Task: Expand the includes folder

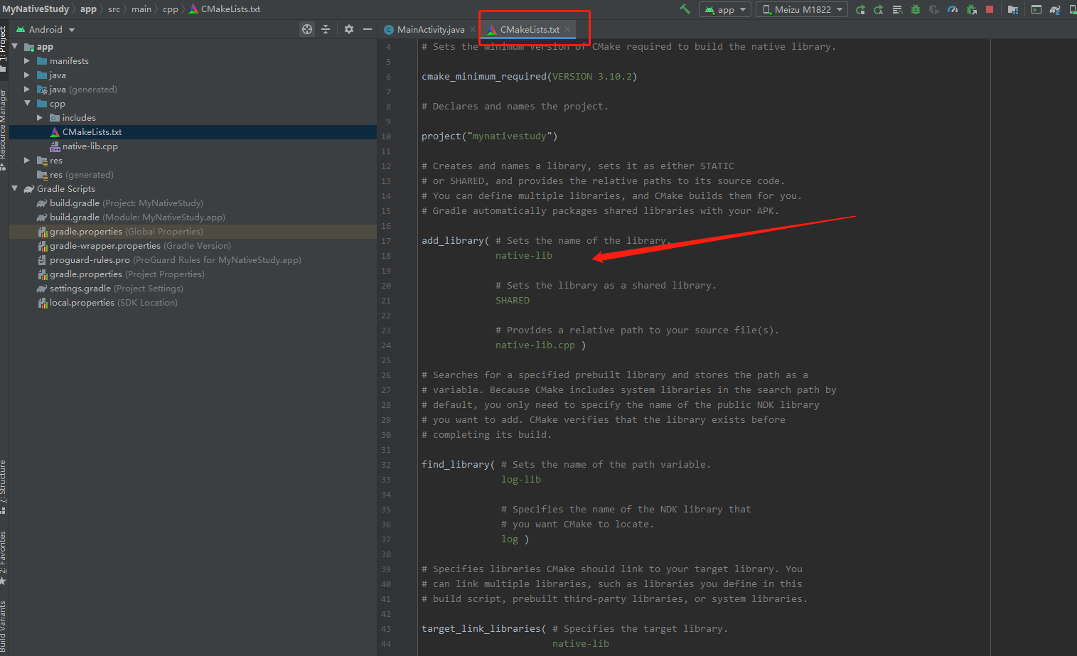Action: [x=40, y=117]
